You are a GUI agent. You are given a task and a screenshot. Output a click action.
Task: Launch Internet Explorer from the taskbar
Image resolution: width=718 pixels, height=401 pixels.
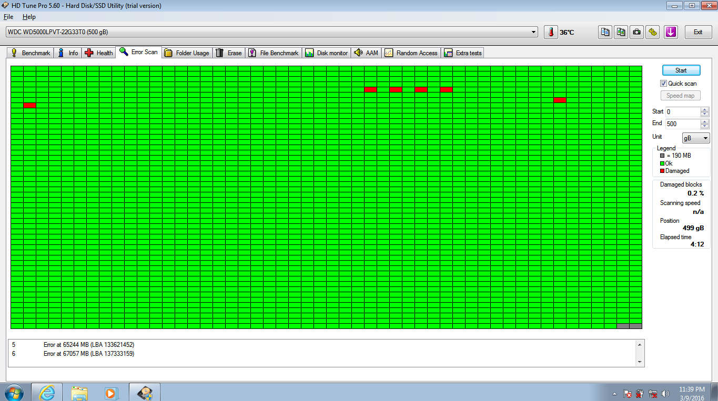coord(47,393)
